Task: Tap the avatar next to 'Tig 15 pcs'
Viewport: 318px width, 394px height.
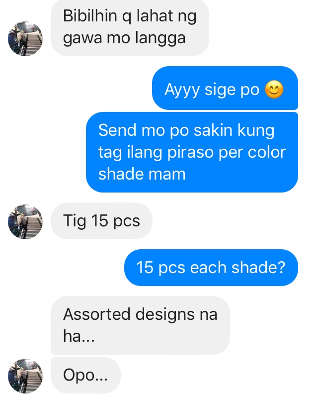Action: (25, 222)
